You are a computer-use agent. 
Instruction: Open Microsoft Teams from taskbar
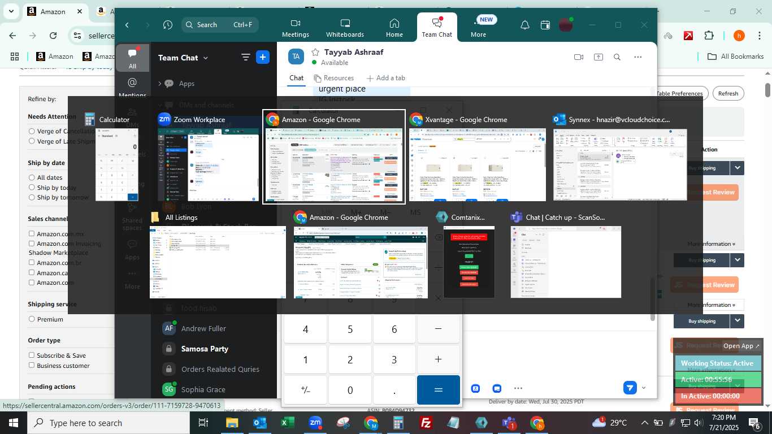pos(509,423)
